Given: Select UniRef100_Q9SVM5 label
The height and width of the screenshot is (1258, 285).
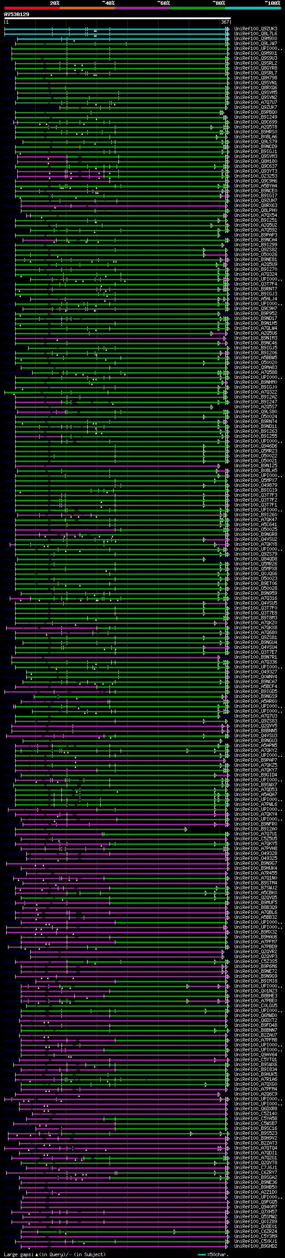Looking at the screenshot, I should pyautogui.click(x=256, y=93).
